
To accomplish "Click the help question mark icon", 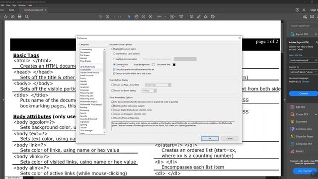I will pos(297,10).
